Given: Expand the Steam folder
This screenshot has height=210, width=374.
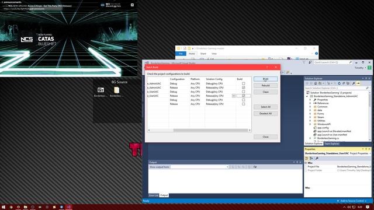Looking at the screenshot, I should [310, 117].
